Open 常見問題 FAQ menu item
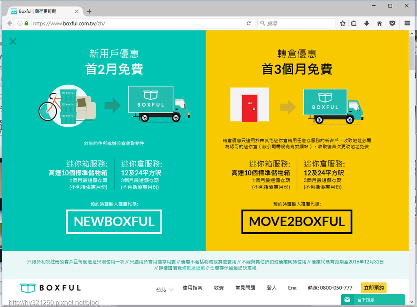The image size is (417, 307). pos(245,288)
